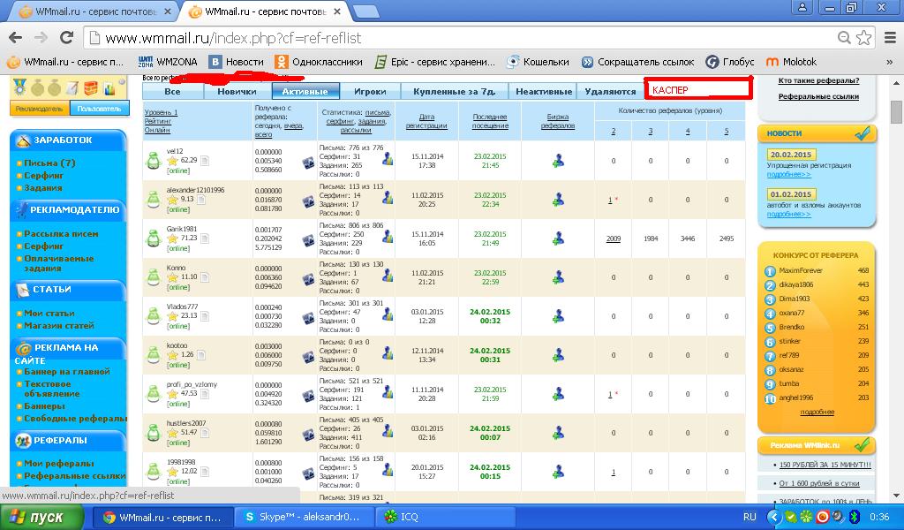Click the note icon next to Vlados777's rating

pyautogui.click(x=206, y=316)
